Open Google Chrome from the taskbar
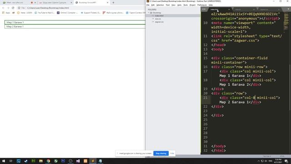 48,161
